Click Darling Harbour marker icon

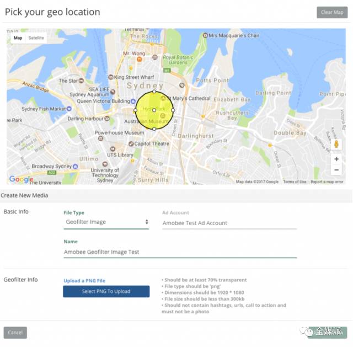point(107,118)
